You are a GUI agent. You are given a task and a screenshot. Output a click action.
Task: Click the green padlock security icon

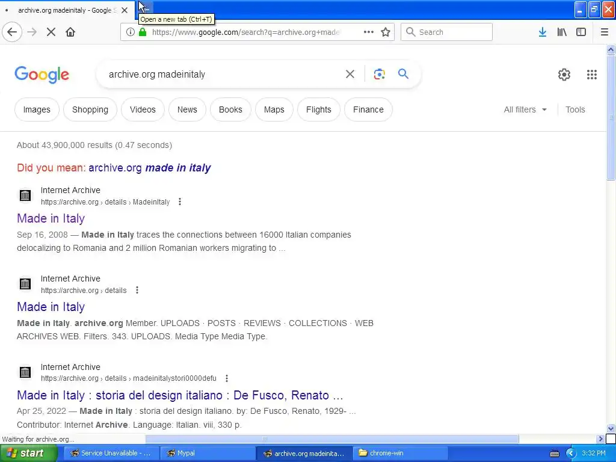[x=143, y=32]
